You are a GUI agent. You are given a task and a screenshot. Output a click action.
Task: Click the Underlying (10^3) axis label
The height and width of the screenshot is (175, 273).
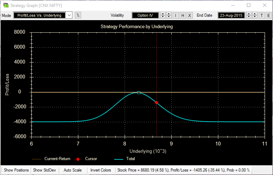[x=148, y=151]
